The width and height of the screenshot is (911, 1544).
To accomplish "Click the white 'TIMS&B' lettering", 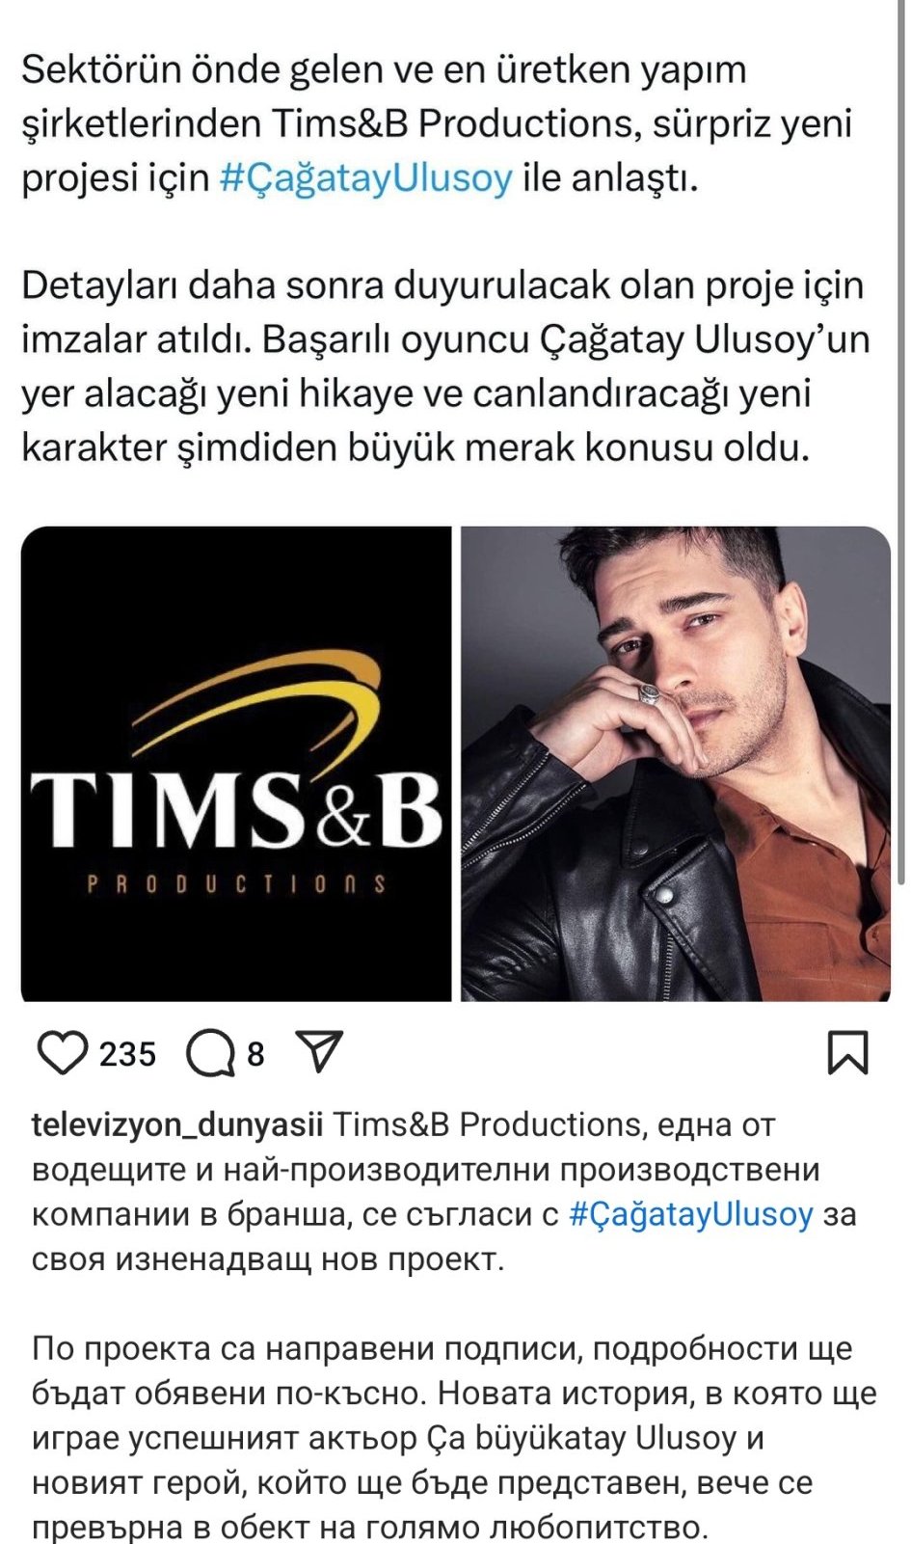I will 236,808.
